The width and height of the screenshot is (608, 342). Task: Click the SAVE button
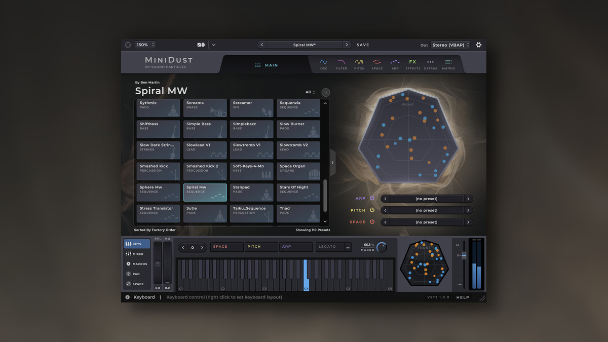coord(363,45)
